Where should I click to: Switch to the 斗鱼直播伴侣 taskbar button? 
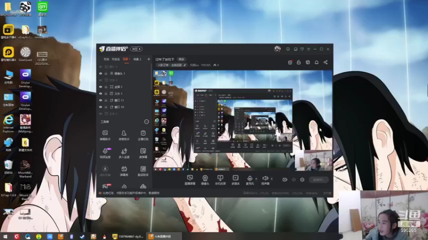164,236
